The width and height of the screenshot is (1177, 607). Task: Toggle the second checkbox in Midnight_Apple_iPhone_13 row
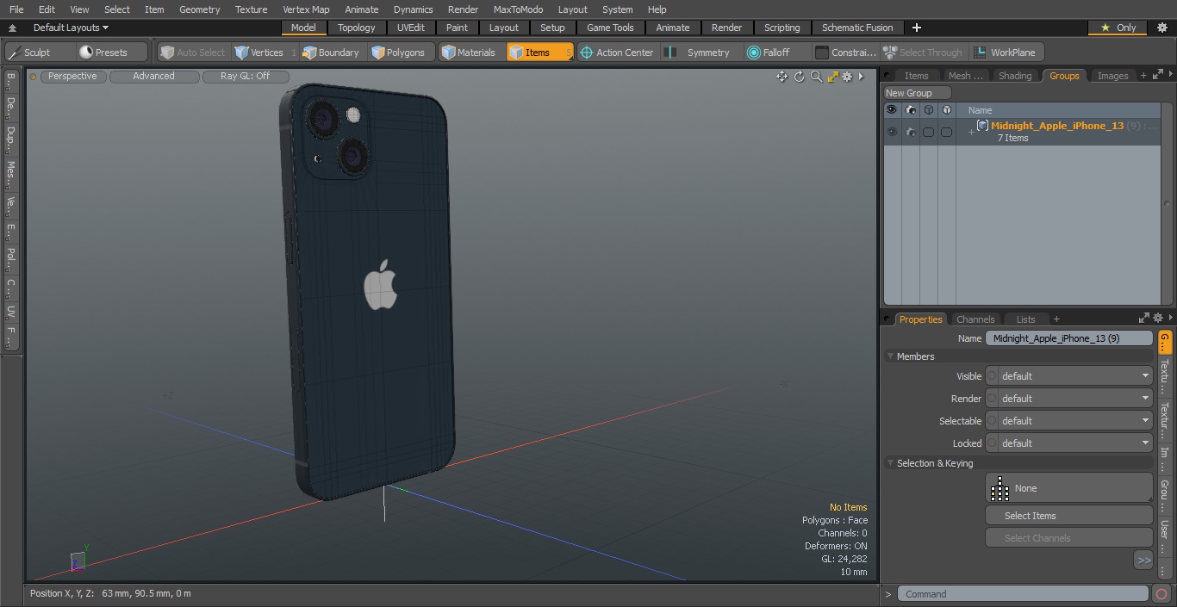(x=946, y=132)
